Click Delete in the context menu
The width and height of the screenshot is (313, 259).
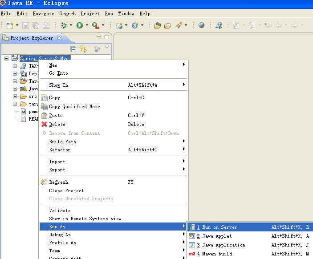coord(114,124)
